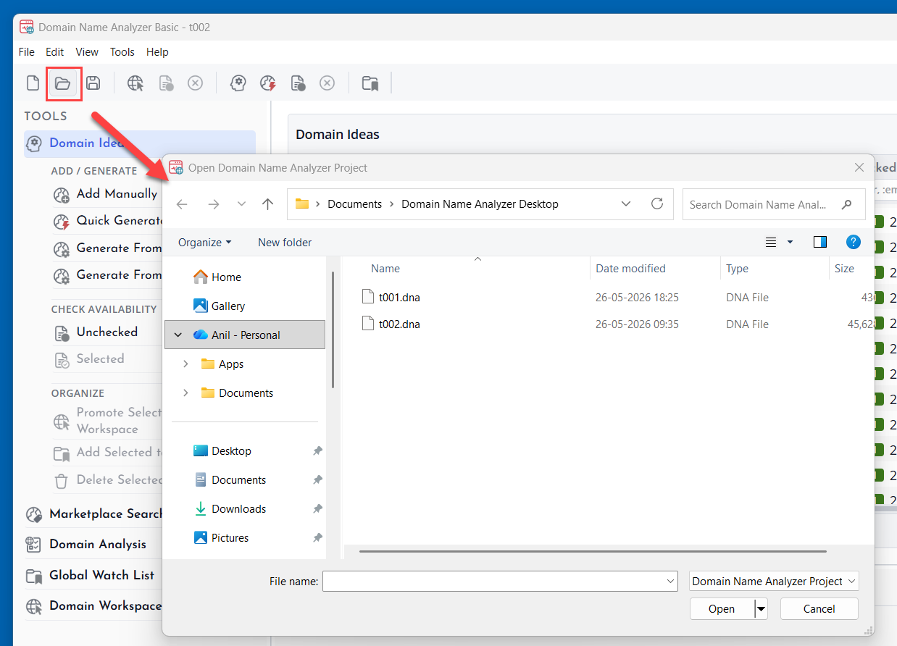
Task: Close the Open Project dialog
Action: (x=859, y=167)
